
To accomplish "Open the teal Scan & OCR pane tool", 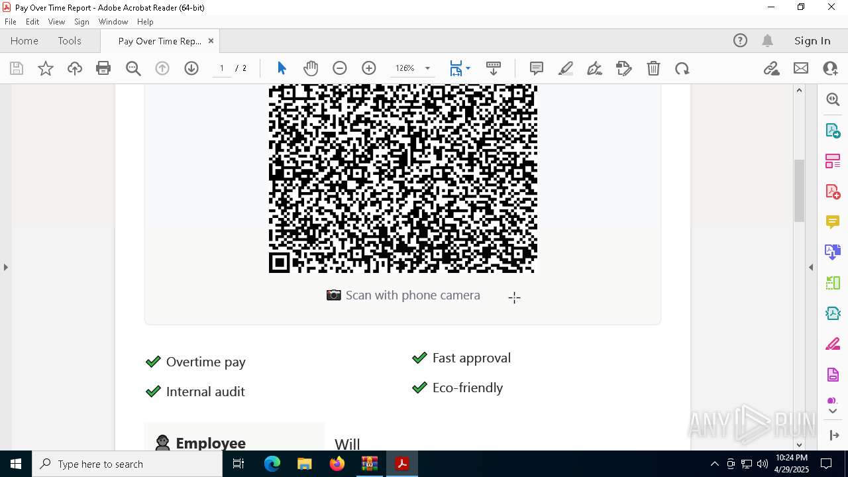I will click(x=833, y=313).
